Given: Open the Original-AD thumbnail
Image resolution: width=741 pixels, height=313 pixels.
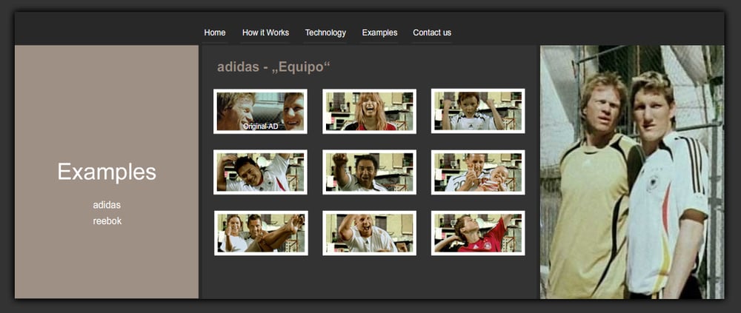Looking at the screenshot, I should tap(260, 112).
